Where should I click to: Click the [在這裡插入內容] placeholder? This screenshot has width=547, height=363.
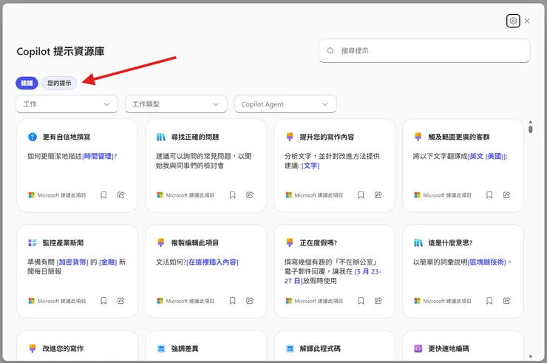[x=212, y=262]
